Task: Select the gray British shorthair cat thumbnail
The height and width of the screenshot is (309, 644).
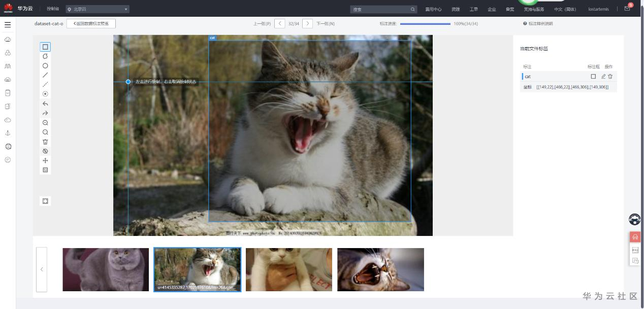Action: pos(106,269)
